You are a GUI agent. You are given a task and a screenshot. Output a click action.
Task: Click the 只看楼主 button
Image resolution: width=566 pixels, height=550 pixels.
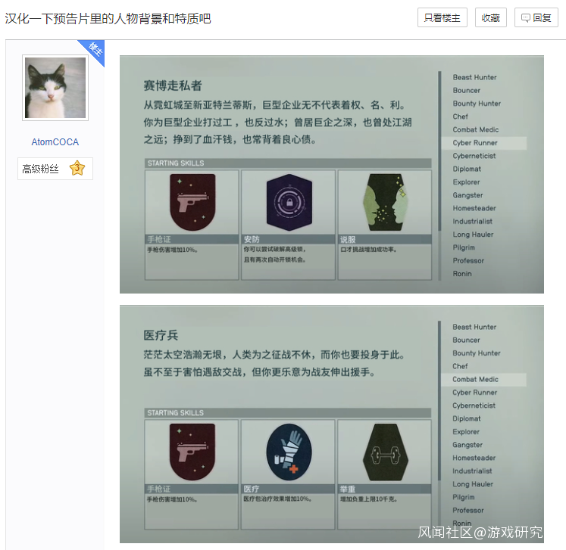tap(442, 17)
